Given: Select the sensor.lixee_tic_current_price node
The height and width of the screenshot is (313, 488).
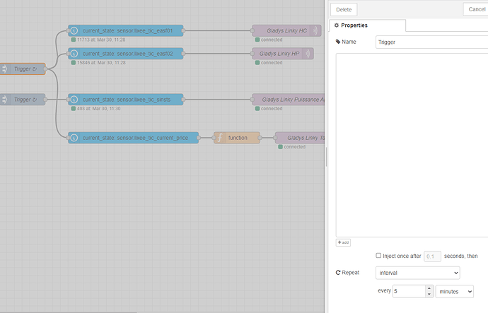Looking at the screenshot, I should coord(133,138).
